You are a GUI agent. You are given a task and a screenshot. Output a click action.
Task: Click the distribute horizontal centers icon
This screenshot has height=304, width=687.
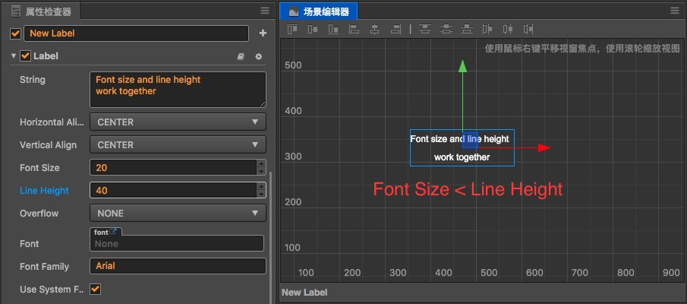(x=508, y=30)
